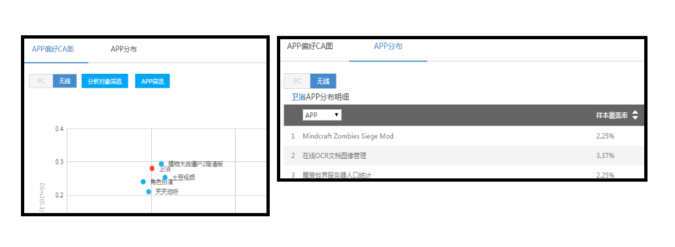The width and height of the screenshot is (675, 247).
Task: Toggle PC option in right panel
Action: (x=297, y=81)
